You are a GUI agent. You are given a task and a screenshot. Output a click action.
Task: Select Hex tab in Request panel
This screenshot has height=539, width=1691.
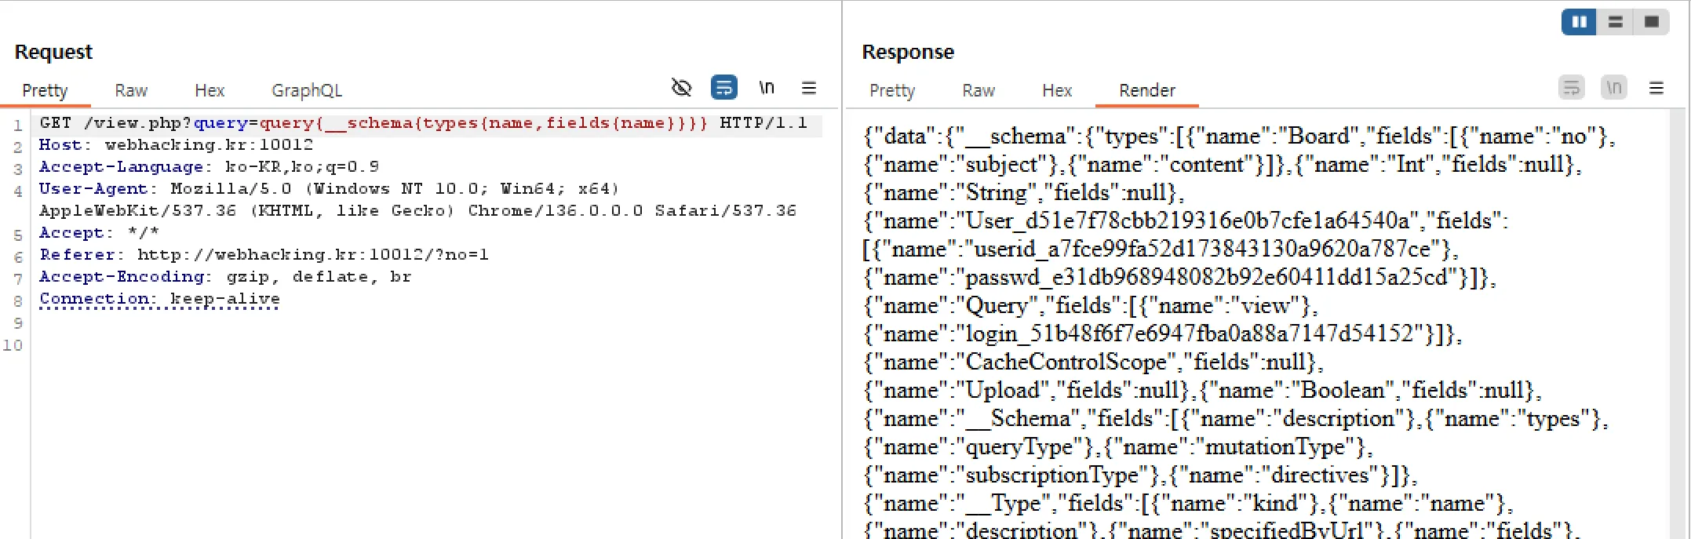[210, 90]
